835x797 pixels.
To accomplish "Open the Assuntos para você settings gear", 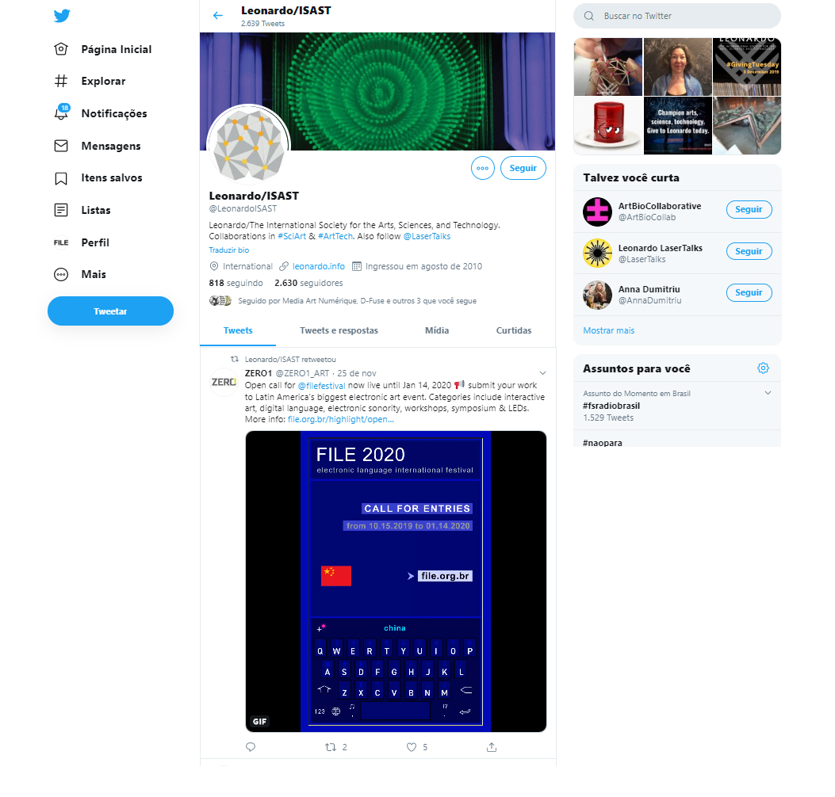I will point(763,368).
